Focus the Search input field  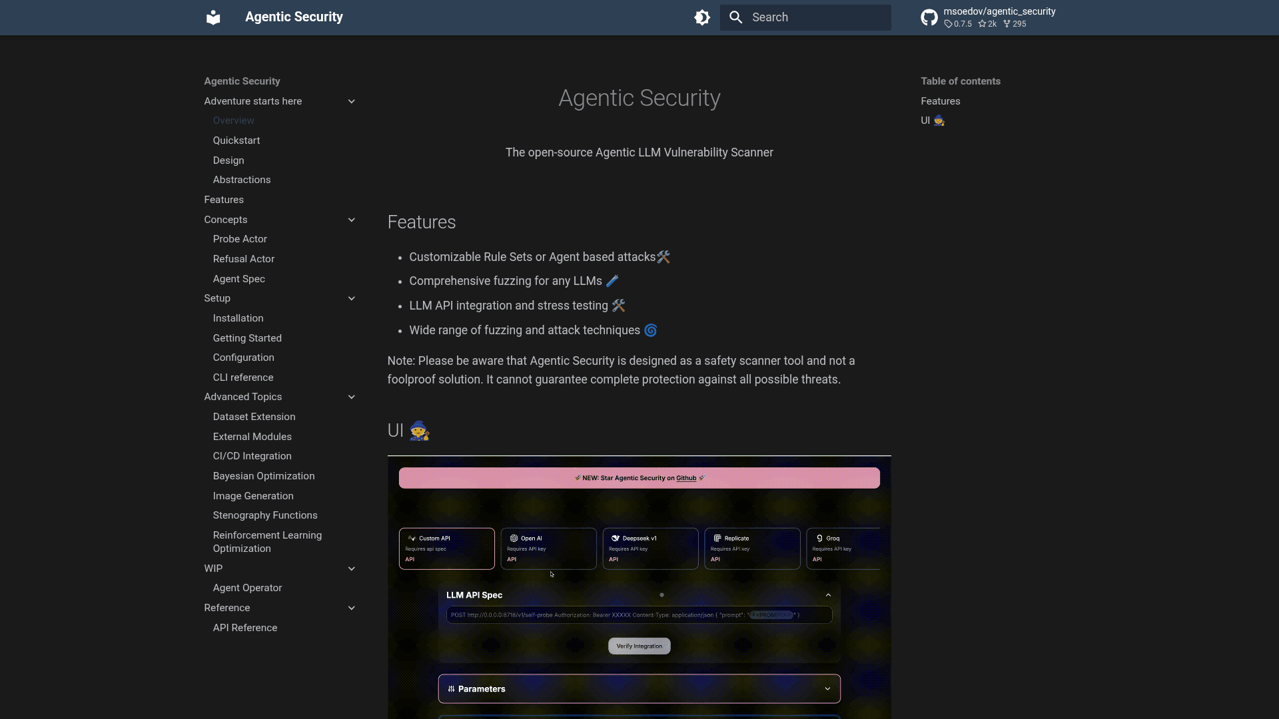coord(805,17)
